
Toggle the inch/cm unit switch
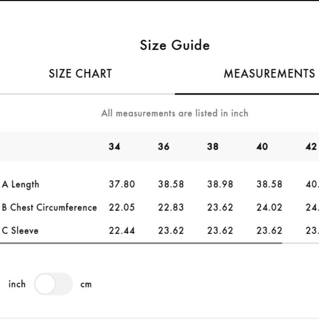click(53, 284)
